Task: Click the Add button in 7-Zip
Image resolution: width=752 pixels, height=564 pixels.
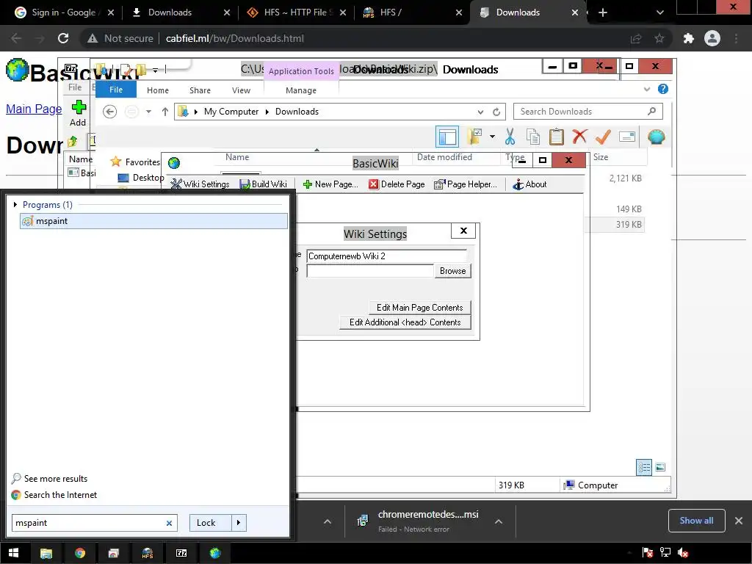Action: [78, 113]
